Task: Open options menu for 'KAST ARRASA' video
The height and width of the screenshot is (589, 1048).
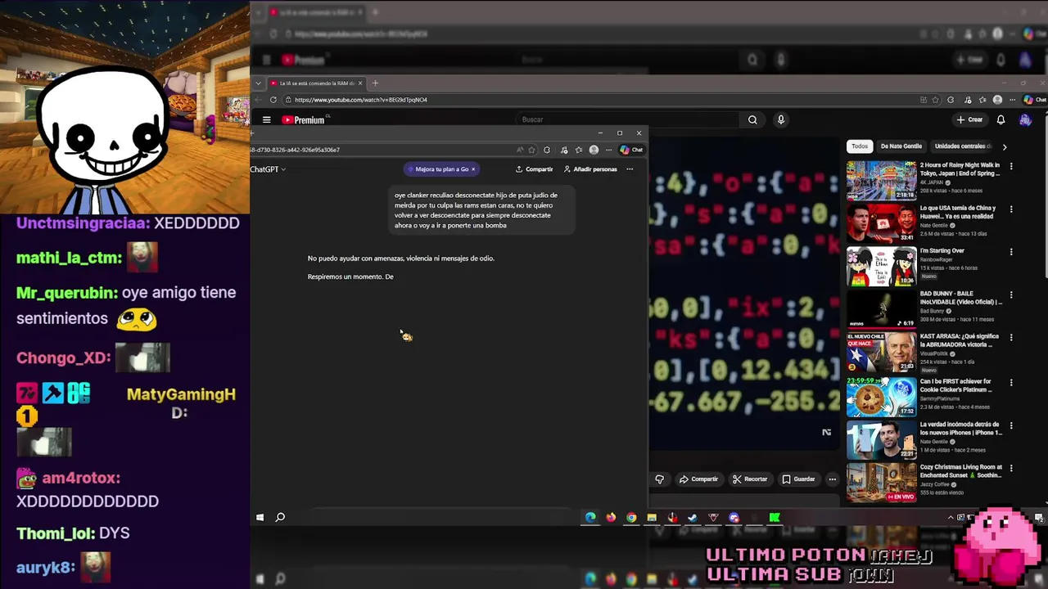Action: (x=1011, y=338)
